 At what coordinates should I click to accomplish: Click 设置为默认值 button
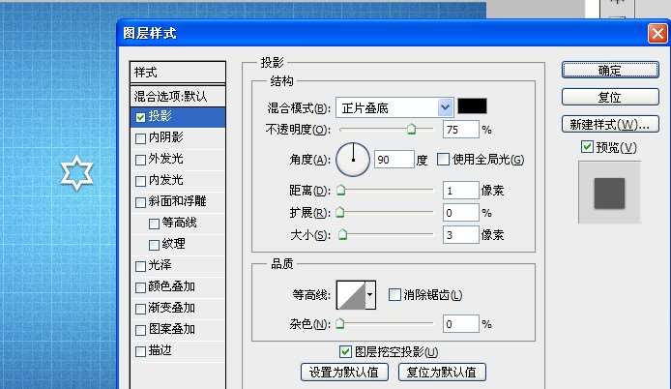tap(344, 372)
